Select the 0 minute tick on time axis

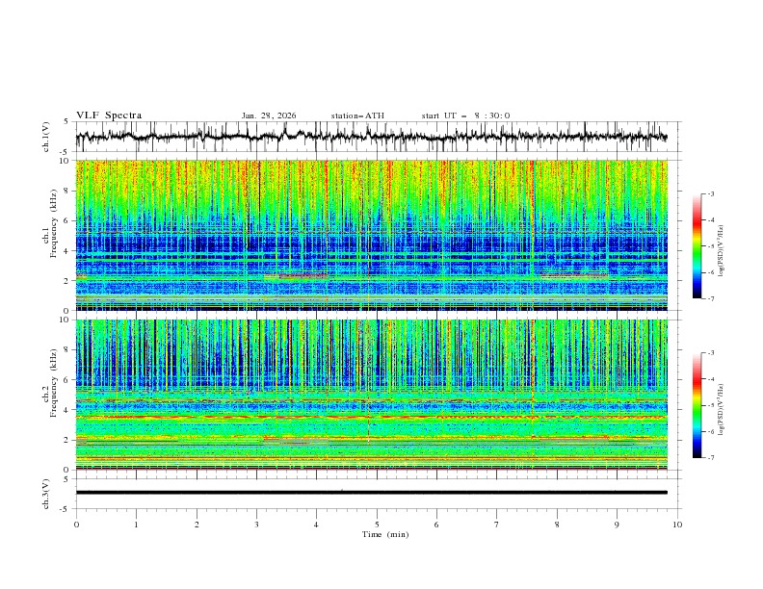pos(76,525)
